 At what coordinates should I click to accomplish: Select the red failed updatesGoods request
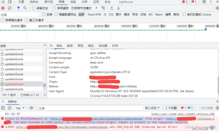click(21, 84)
